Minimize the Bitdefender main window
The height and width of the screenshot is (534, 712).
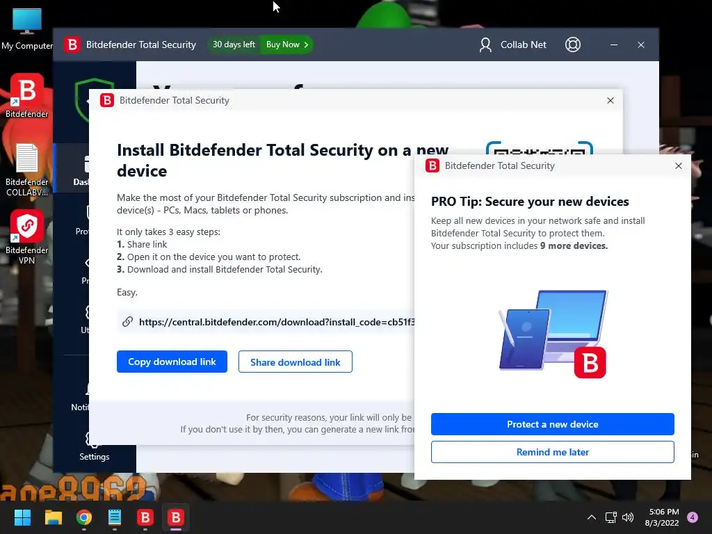[x=613, y=44]
